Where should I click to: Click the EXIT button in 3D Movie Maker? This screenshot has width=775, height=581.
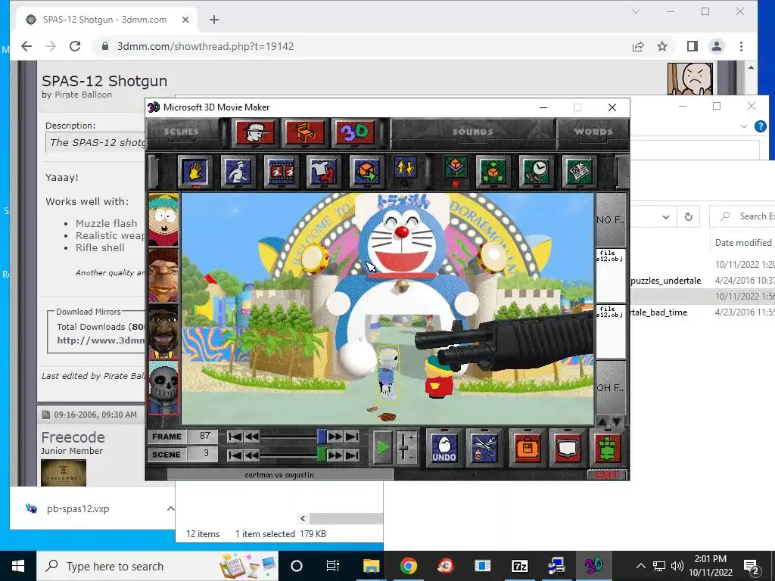[607, 475]
